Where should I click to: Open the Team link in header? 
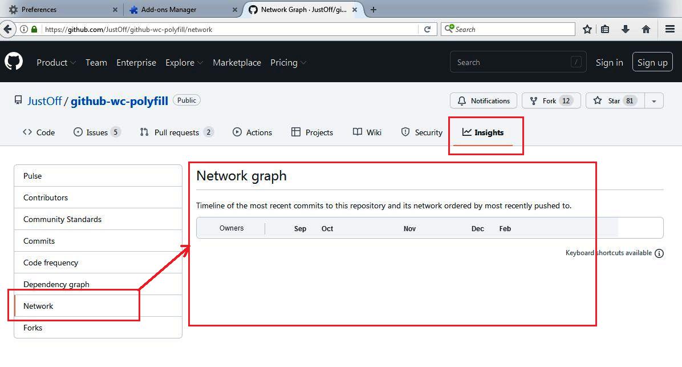pos(96,62)
